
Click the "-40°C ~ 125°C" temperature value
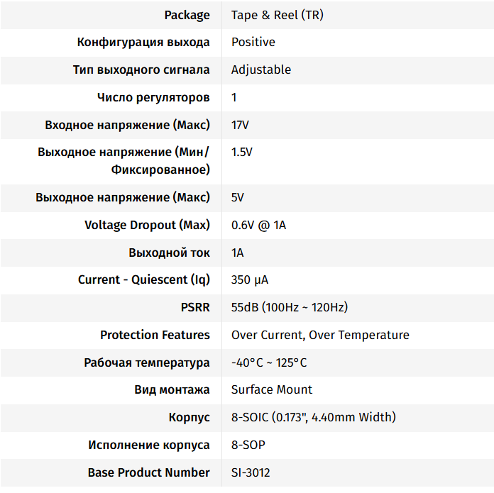click(x=269, y=362)
